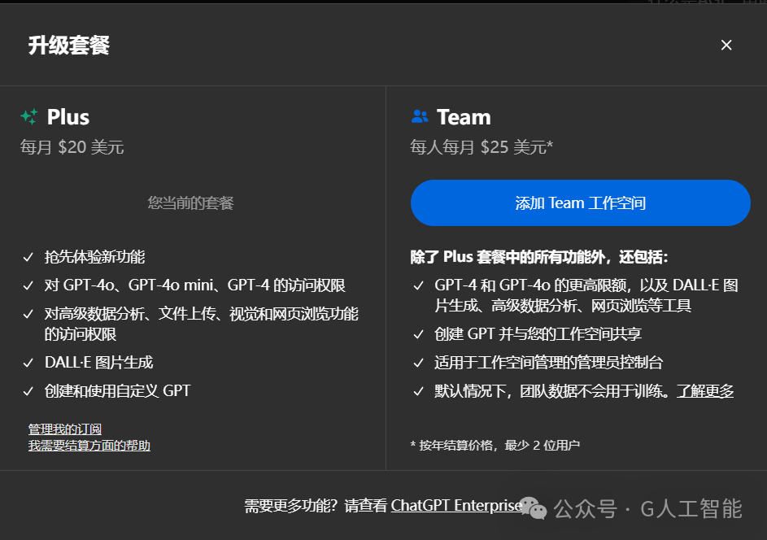Screen dimensions: 767x540
Task: Click the checkmark beside GPT-4 和 GPT-4o 的更高限额
Action: point(419,285)
